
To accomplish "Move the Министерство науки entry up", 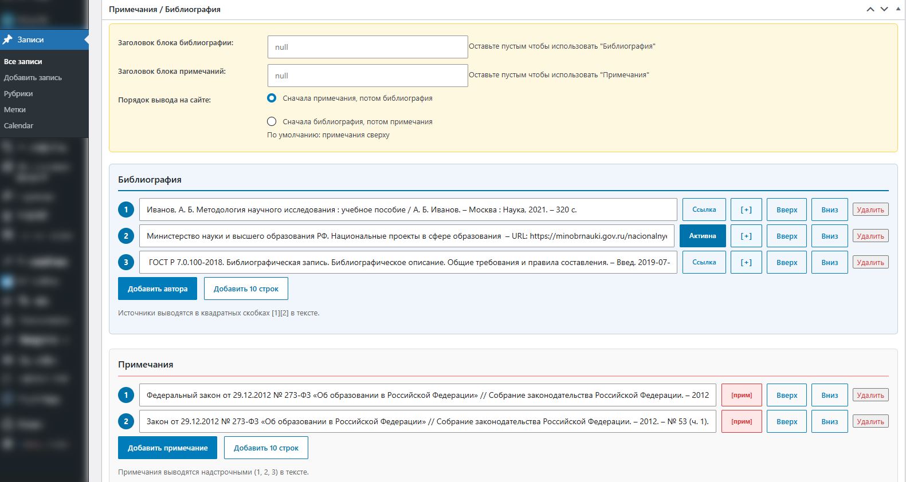I will pos(787,236).
